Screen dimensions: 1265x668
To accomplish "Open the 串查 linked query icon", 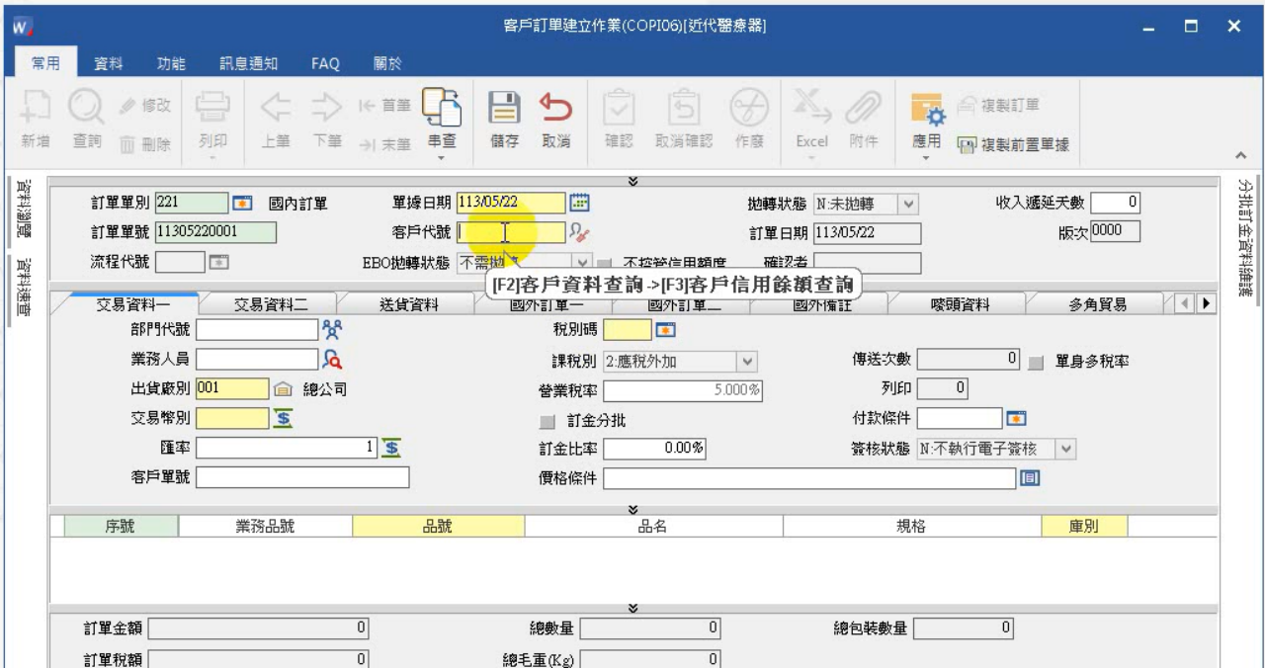I will [x=441, y=109].
